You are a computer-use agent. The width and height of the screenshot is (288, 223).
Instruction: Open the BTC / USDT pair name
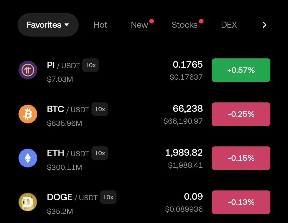[x=68, y=109]
